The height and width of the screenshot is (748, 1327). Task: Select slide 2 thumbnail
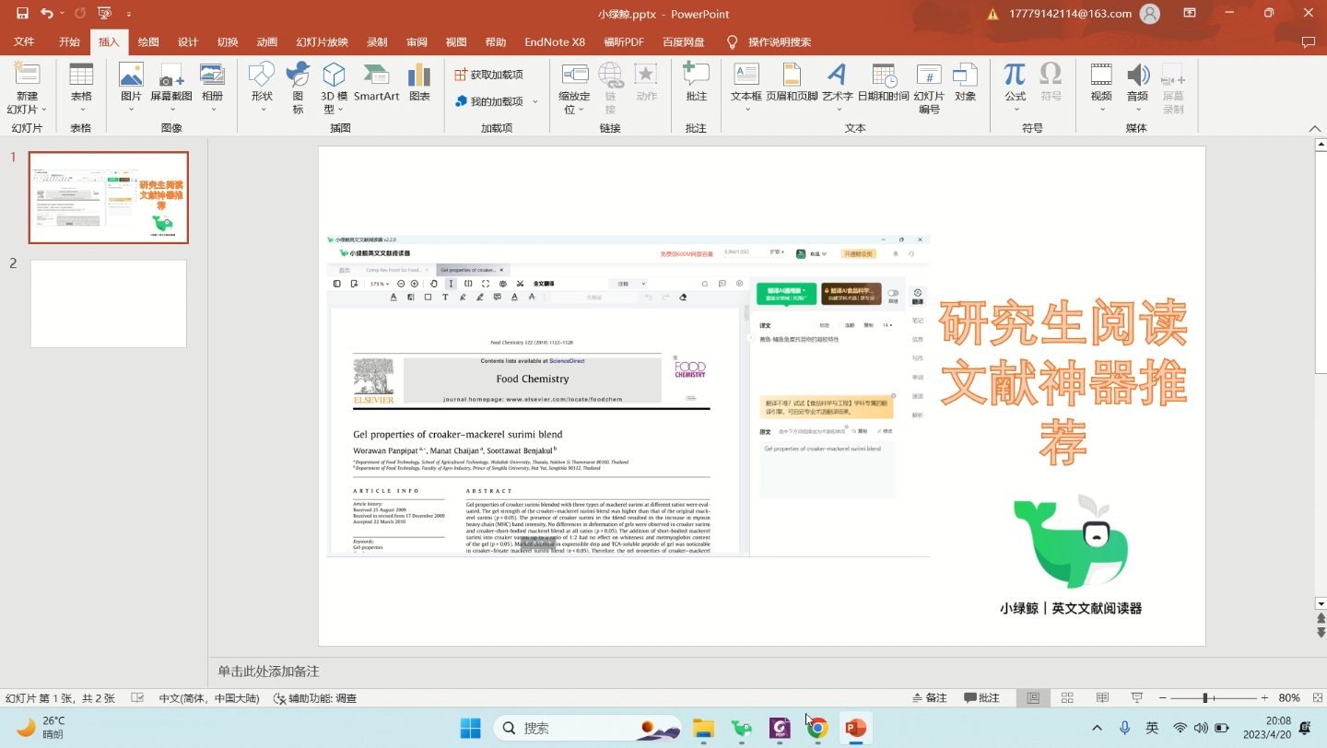[109, 304]
